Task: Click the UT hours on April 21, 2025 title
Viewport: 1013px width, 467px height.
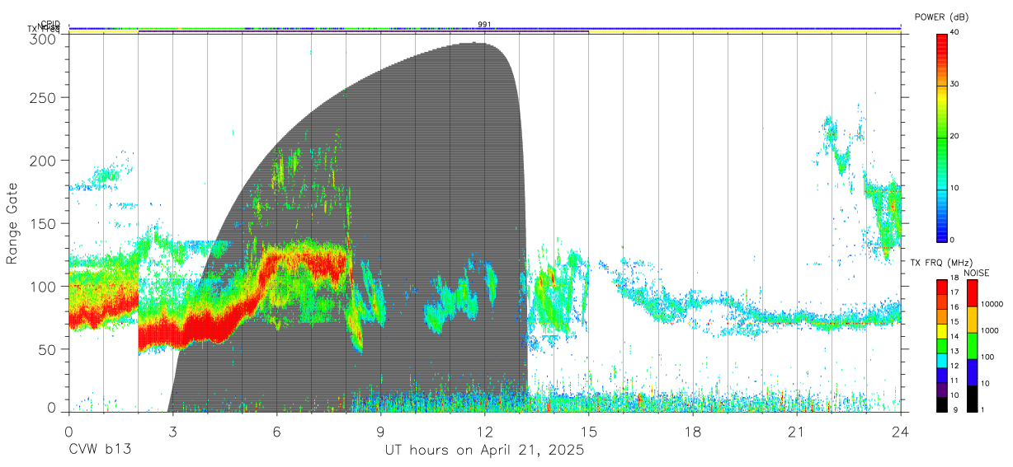Action: click(x=484, y=451)
